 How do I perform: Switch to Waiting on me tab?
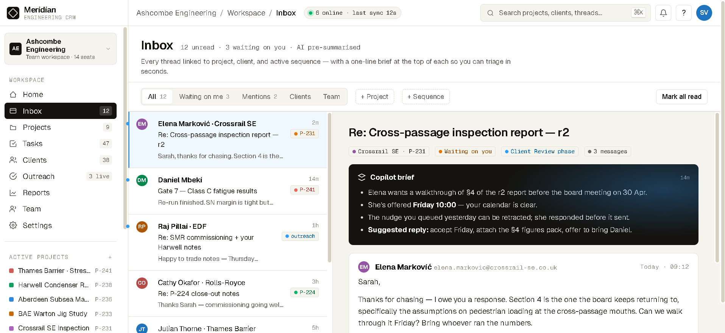point(204,97)
